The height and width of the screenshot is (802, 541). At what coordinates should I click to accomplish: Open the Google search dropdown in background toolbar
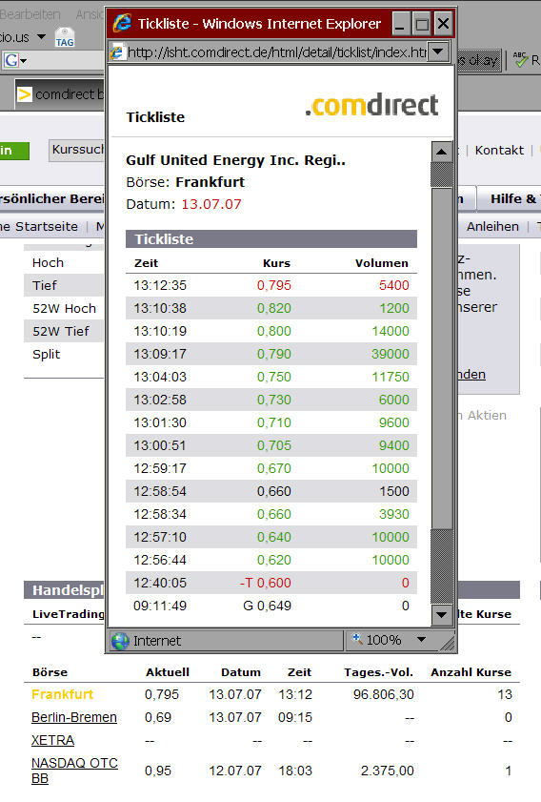tap(24, 61)
